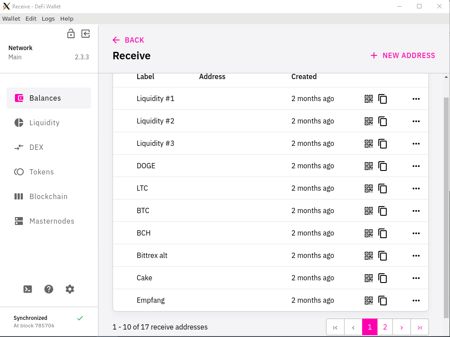Click the Empfang label text
This screenshot has width=450, height=337.
point(151,300)
